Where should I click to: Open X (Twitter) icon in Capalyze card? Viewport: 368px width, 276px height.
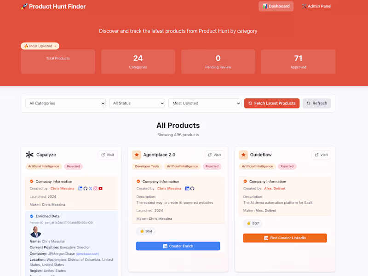coord(90,189)
